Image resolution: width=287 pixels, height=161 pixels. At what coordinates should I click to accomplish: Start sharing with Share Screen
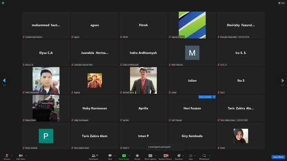pos(124,157)
